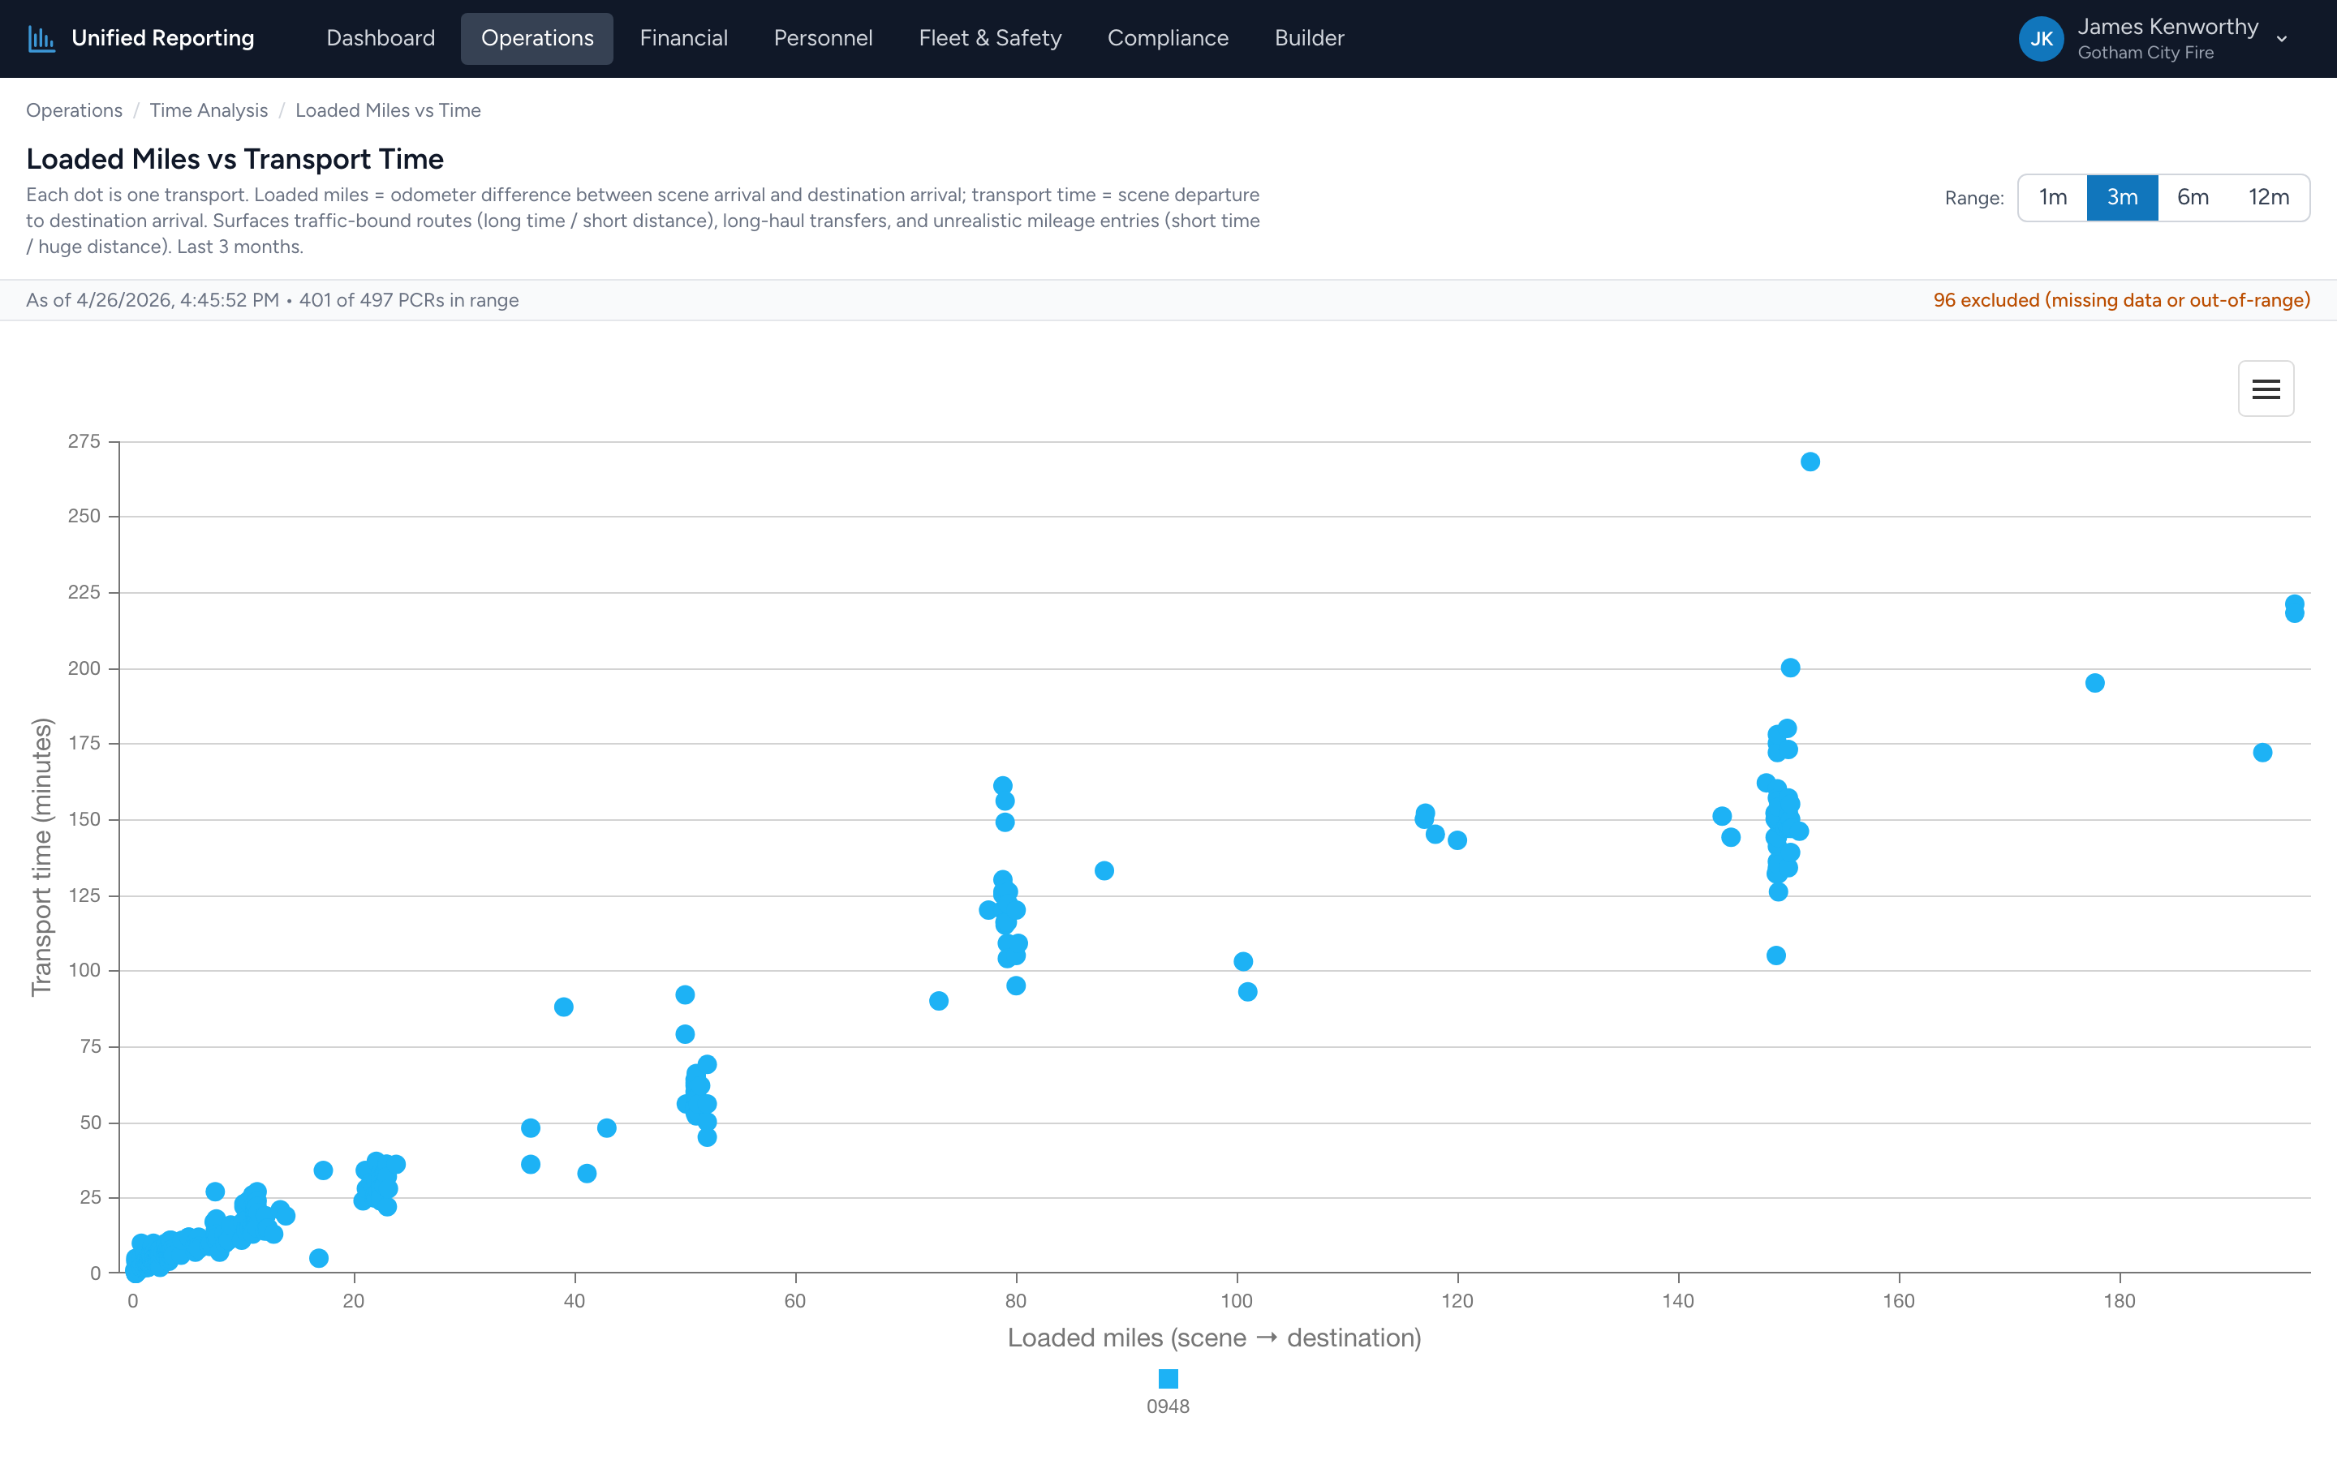
Task: Open the Financial section
Action: tap(684, 39)
